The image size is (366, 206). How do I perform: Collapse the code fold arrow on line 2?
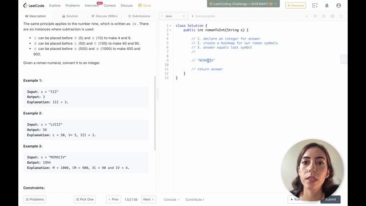click(x=170, y=30)
